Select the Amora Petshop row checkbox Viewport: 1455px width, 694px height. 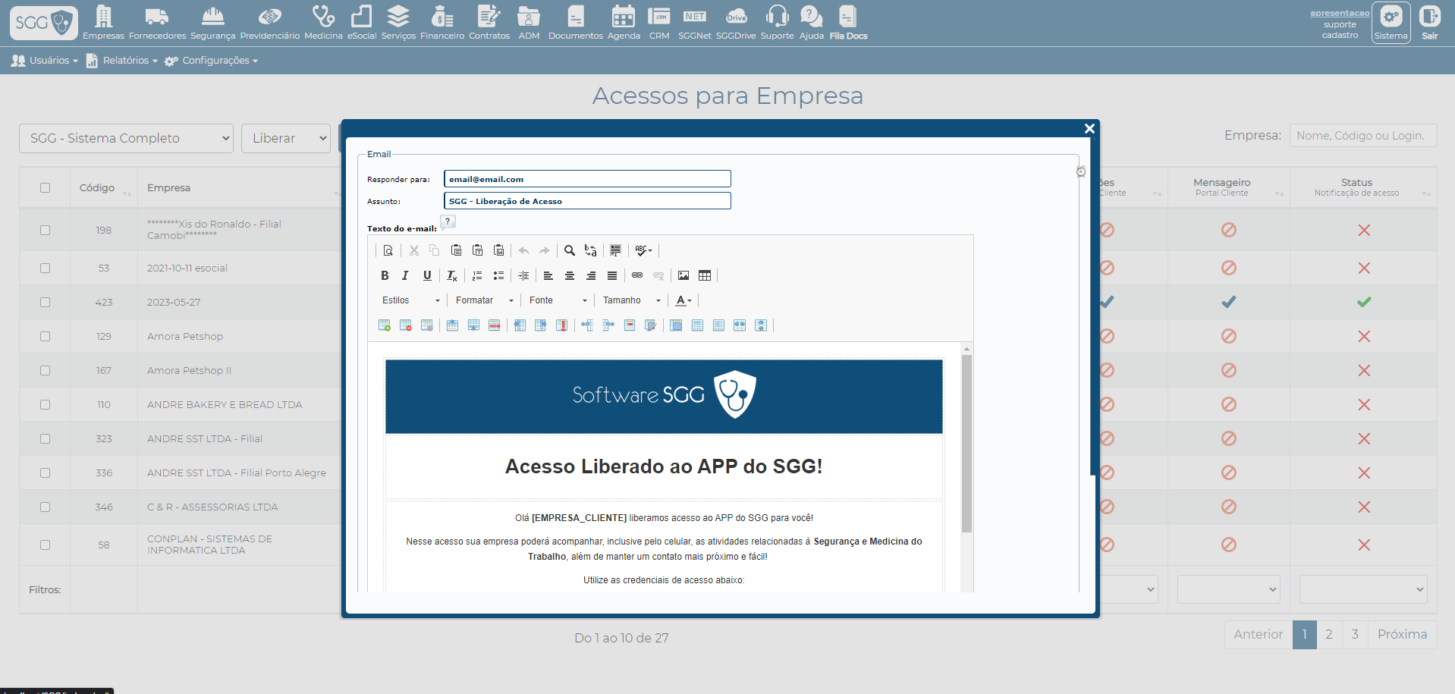(x=45, y=336)
